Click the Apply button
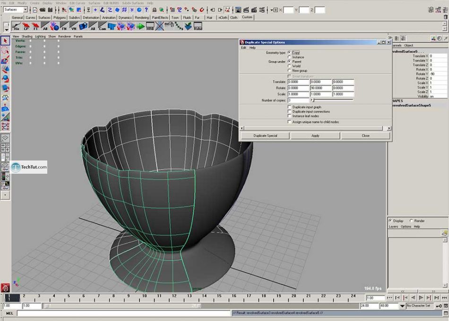Image resolution: width=449 pixels, height=321 pixels. tap(315, 135)
